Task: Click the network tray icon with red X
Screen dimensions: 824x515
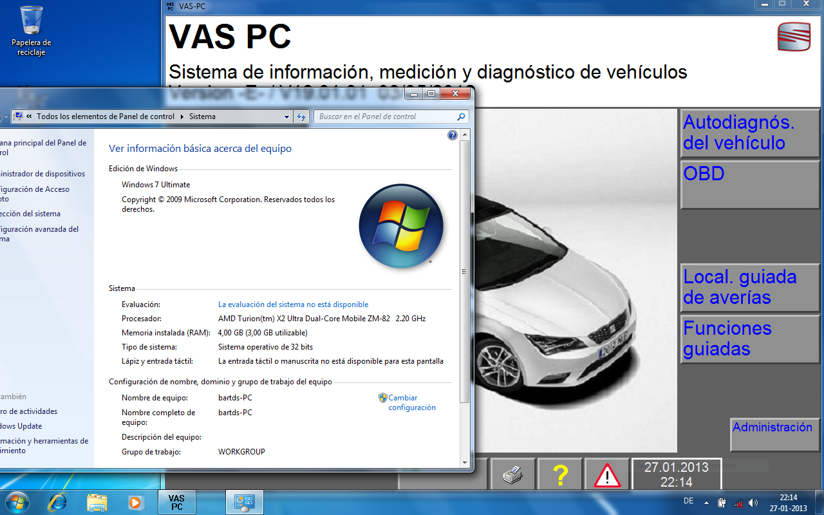Action: (x=738, y=502)
